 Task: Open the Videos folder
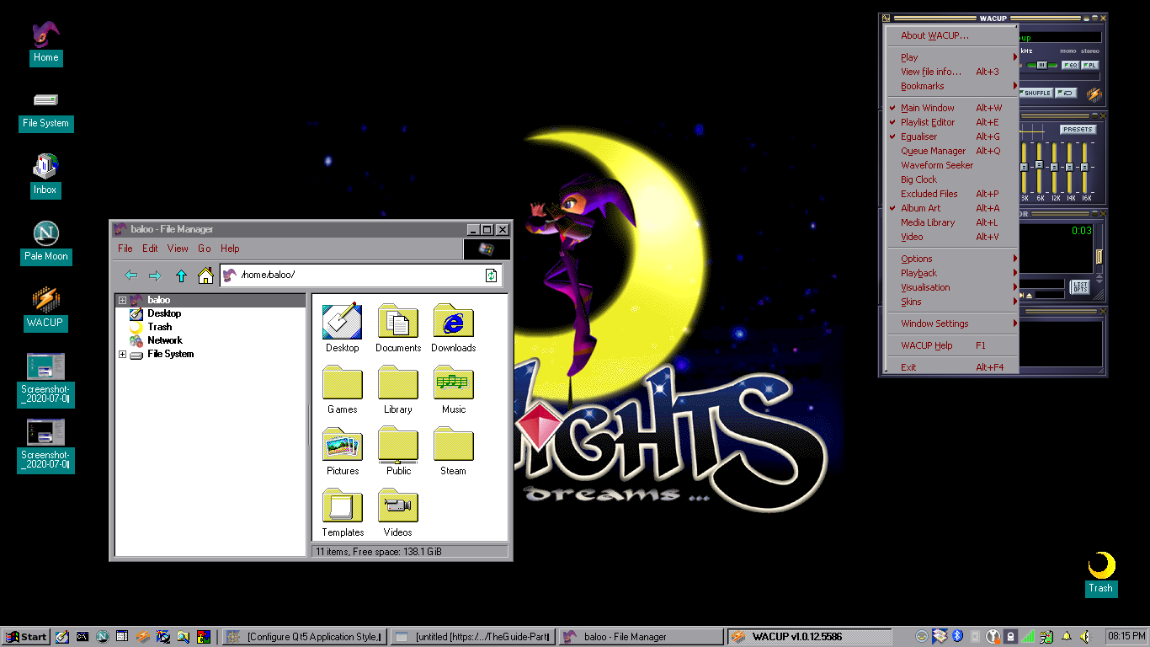[398, 513]
